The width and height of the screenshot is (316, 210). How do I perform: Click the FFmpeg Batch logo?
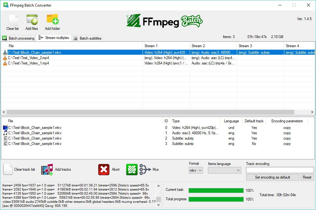click(165, 21)
